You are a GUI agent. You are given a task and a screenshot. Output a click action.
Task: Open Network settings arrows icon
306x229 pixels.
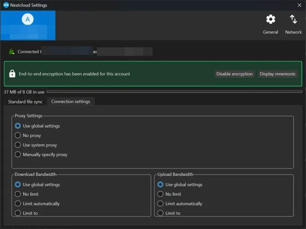click(x=293, y=19)
